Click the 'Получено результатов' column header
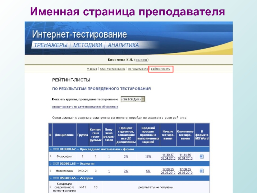257x193 pixels. [109, 135]
